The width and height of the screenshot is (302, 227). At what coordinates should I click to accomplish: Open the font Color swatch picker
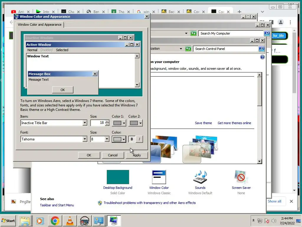click(119, 139)
